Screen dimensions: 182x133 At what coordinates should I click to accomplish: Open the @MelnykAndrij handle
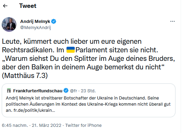tap(36, 28)
